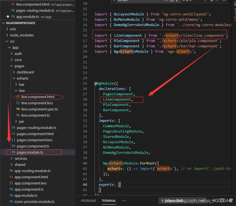Viewport: 236px width, 206px height.
Task: Click CommonModule in the imports array
Action: tap(116, 126)
